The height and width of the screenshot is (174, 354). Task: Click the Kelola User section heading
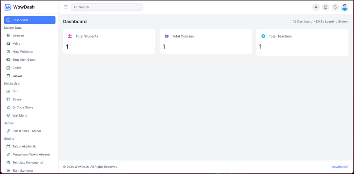(12, 84)
